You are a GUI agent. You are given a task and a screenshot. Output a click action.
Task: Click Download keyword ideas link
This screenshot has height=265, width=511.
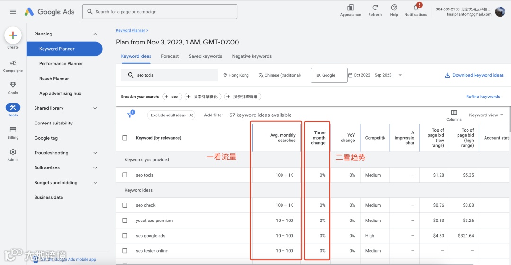coord(478,75)
